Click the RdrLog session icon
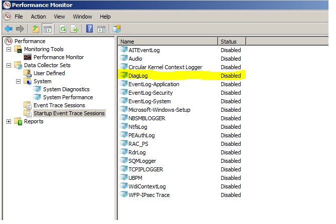Image resolution: width=336 pixels, height=224 pixels. coord(124,152)
